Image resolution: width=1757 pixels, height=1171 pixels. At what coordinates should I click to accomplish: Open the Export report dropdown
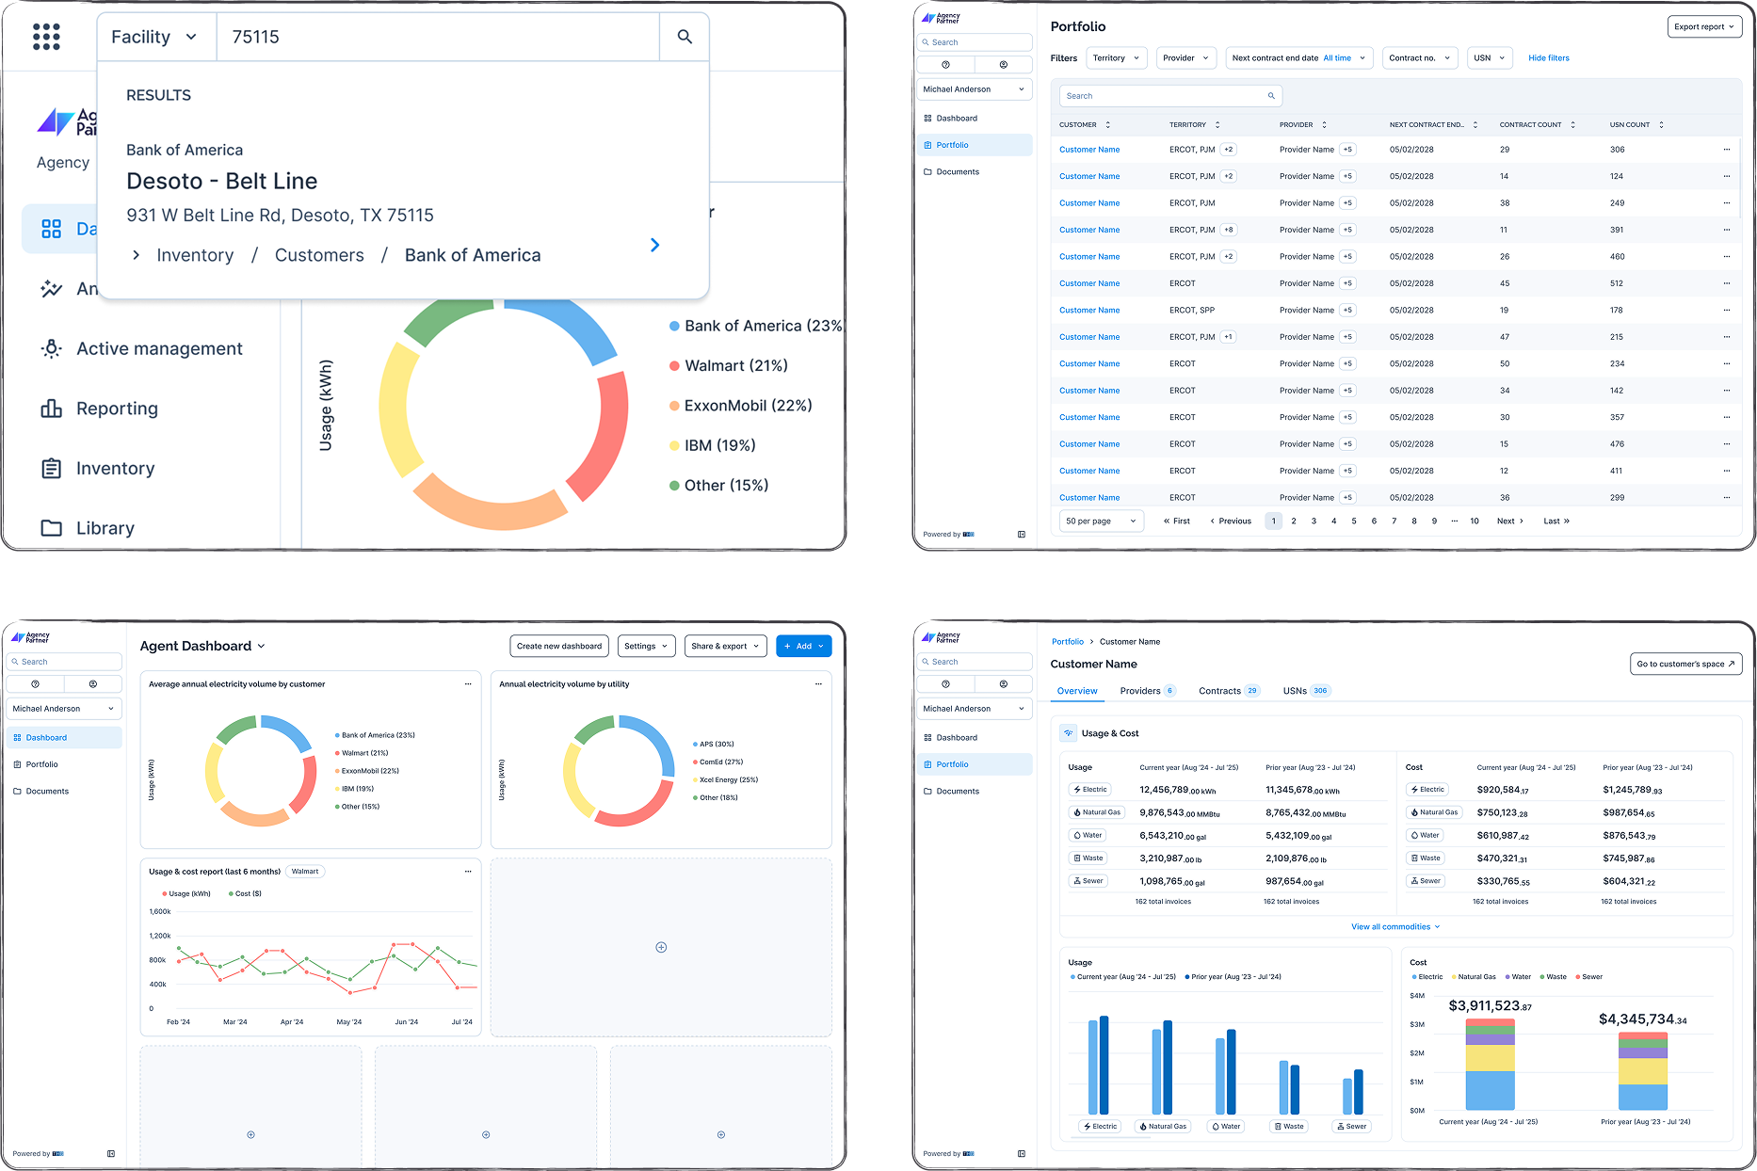point(1705,26)
